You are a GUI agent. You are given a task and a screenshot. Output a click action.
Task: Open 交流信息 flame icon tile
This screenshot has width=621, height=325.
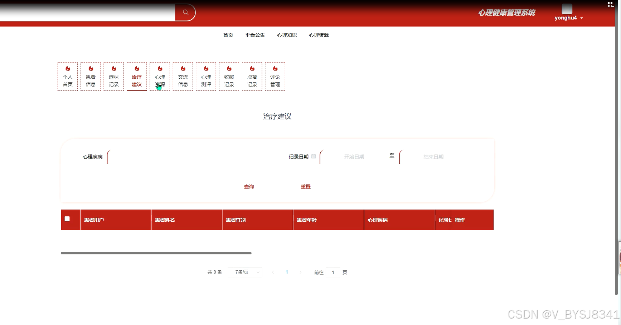click(183, 77)
